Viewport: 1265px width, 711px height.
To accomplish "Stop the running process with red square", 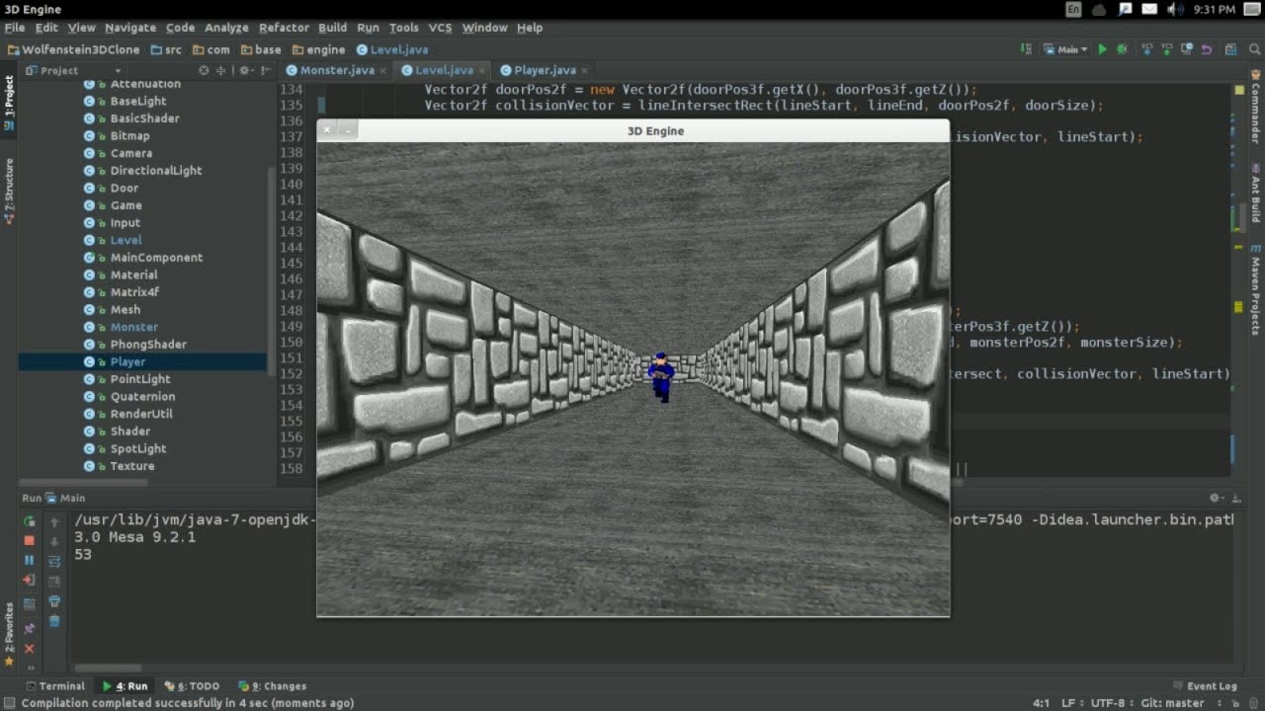I will coord(30,540).
